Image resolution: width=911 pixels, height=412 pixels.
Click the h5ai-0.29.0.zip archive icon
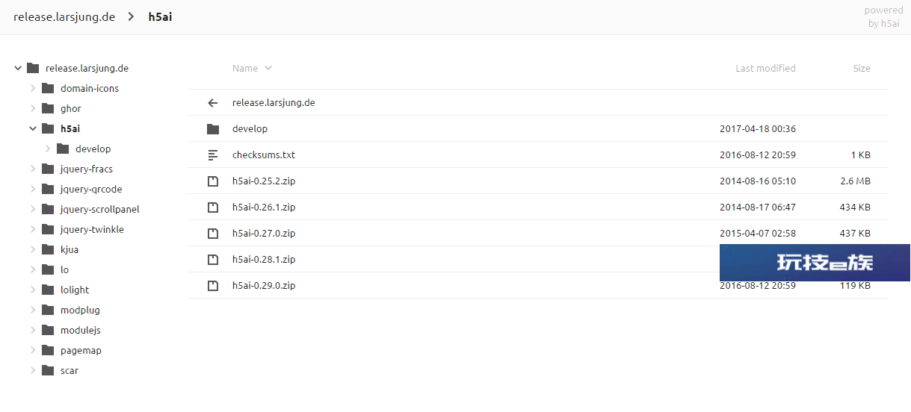[213, 286]
